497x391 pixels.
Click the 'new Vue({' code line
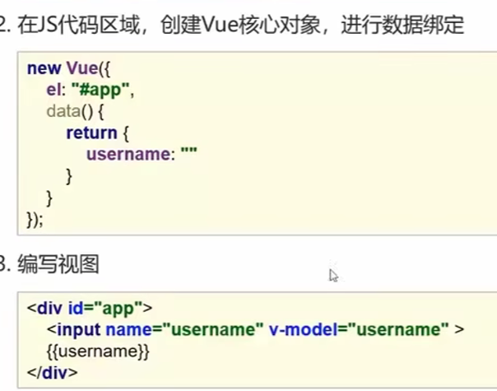click(x=68, y=68)
